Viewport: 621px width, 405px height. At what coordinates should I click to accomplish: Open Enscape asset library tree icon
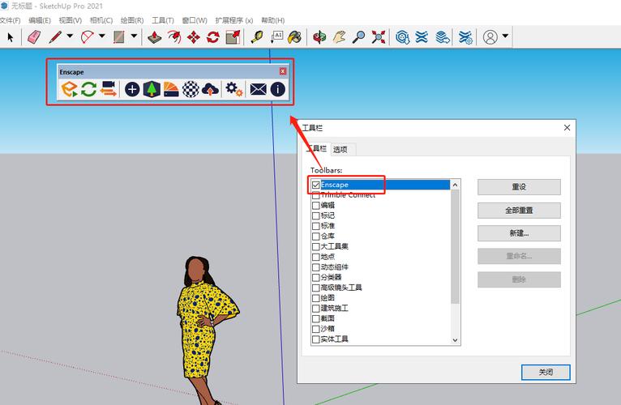(x=152, y=89)
